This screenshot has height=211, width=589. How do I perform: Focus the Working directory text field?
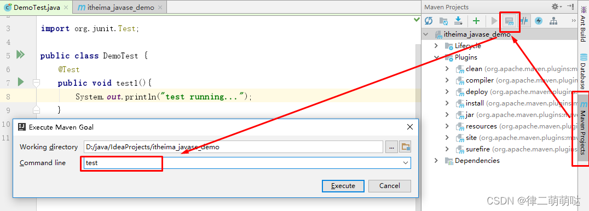pos(233,147)
